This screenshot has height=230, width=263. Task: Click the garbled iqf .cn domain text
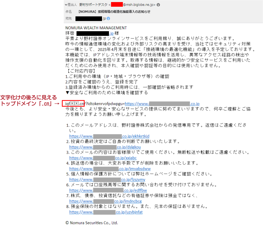pyautogui.click(x=74, y=104)
